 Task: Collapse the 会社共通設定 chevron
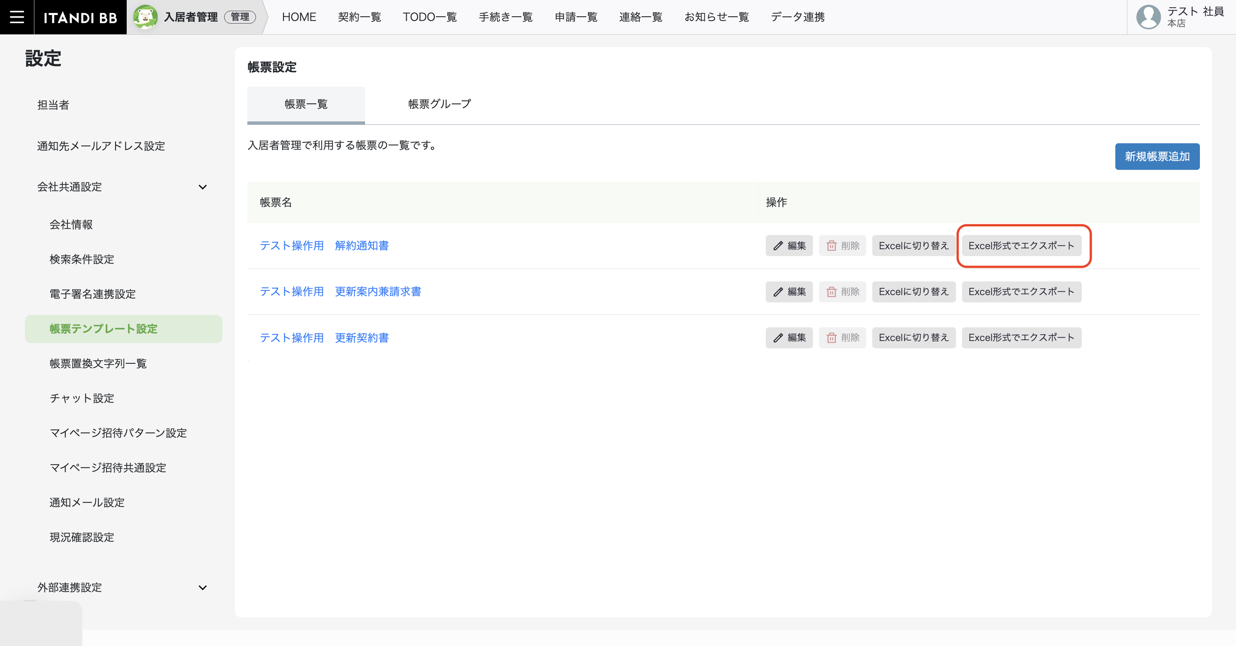(202, 187)
